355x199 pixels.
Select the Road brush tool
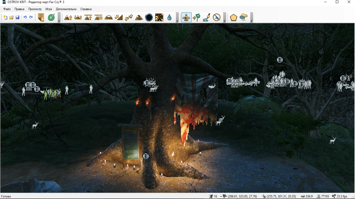click(207, 17)
